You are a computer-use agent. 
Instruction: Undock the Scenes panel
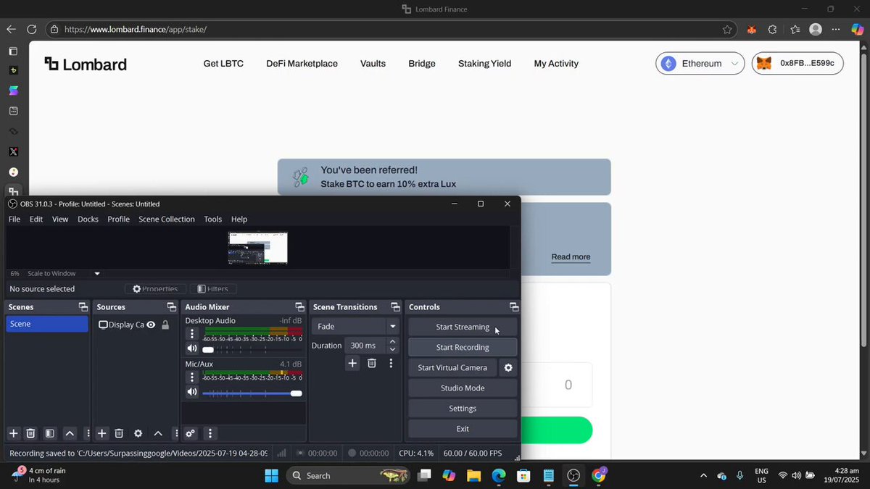click(x=83, y=307)
